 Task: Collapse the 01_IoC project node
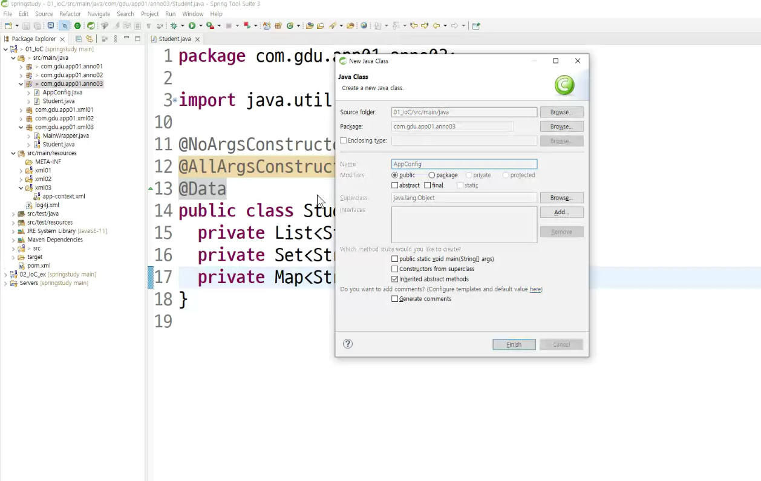(5, 49)
